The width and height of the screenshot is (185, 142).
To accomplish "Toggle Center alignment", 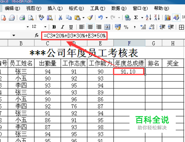I will point(90,27).
